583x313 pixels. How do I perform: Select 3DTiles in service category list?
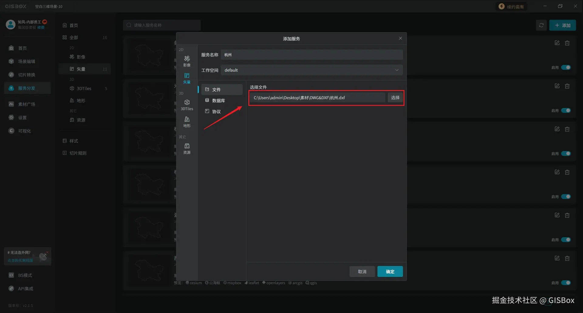pos(85,89)
